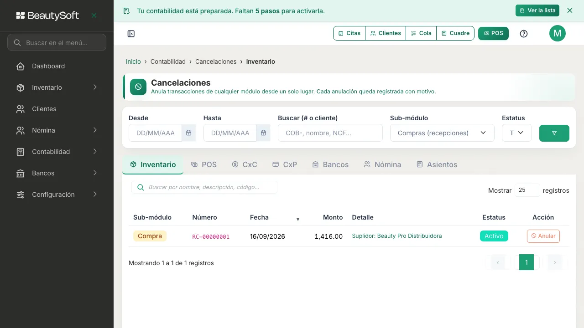Select the Inventario tab
The image size is (584, 328).
(153, 165)
